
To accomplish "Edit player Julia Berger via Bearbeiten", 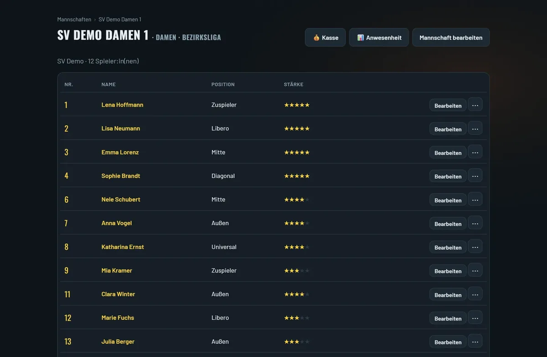I will click(x=448, y=342).
